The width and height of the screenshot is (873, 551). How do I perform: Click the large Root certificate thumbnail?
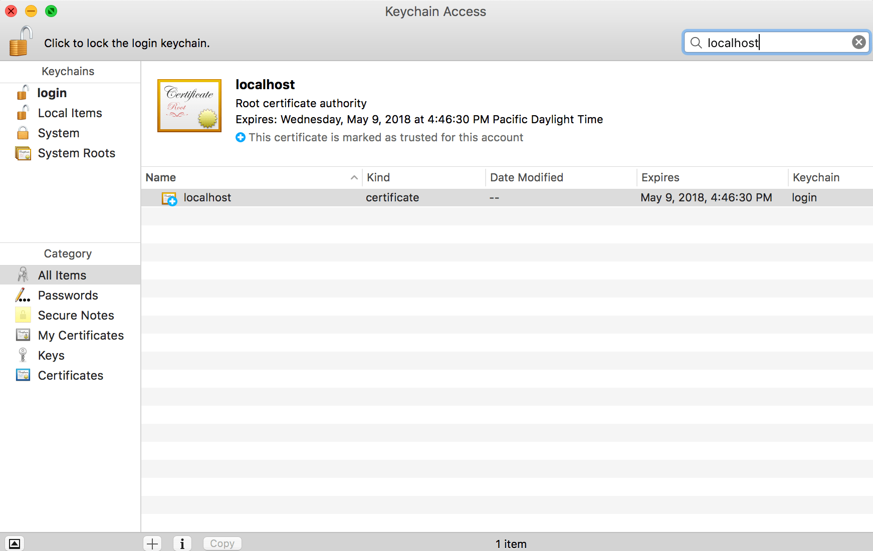[189, 106]
